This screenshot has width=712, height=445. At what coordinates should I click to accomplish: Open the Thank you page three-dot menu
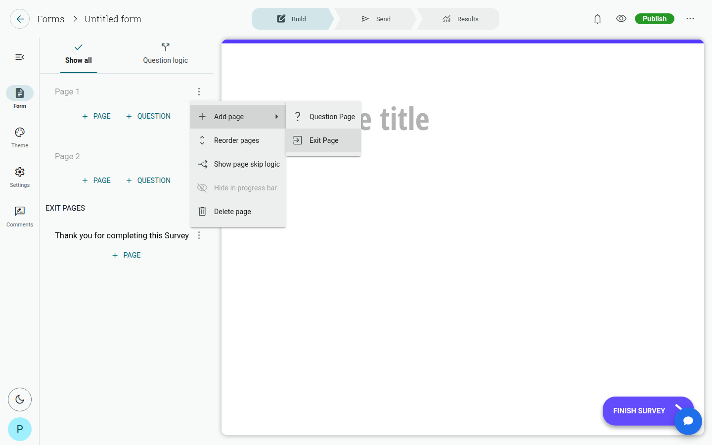click(199, 235)
